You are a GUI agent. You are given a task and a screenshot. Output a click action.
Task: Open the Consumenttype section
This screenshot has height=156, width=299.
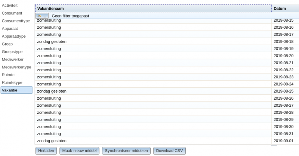tap(16, 21)
